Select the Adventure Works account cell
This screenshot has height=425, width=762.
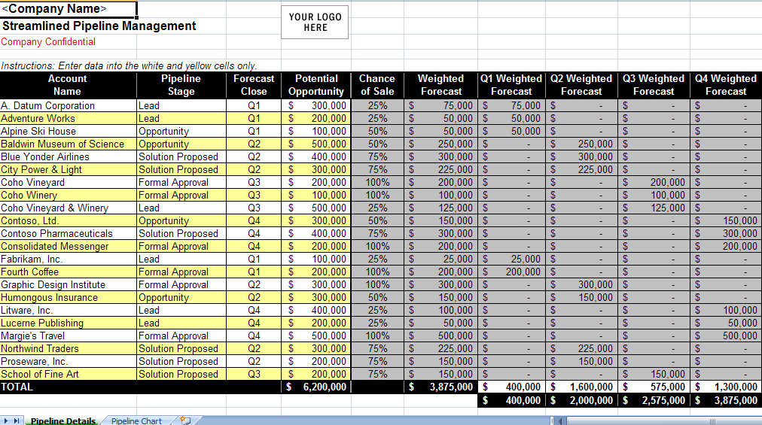(68, 119)
